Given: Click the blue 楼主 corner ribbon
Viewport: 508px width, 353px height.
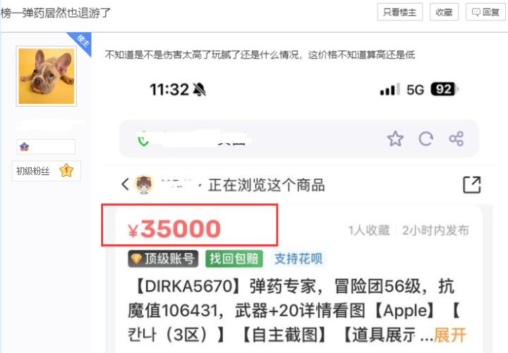Looking at the screenshot, I should point(81,42).
